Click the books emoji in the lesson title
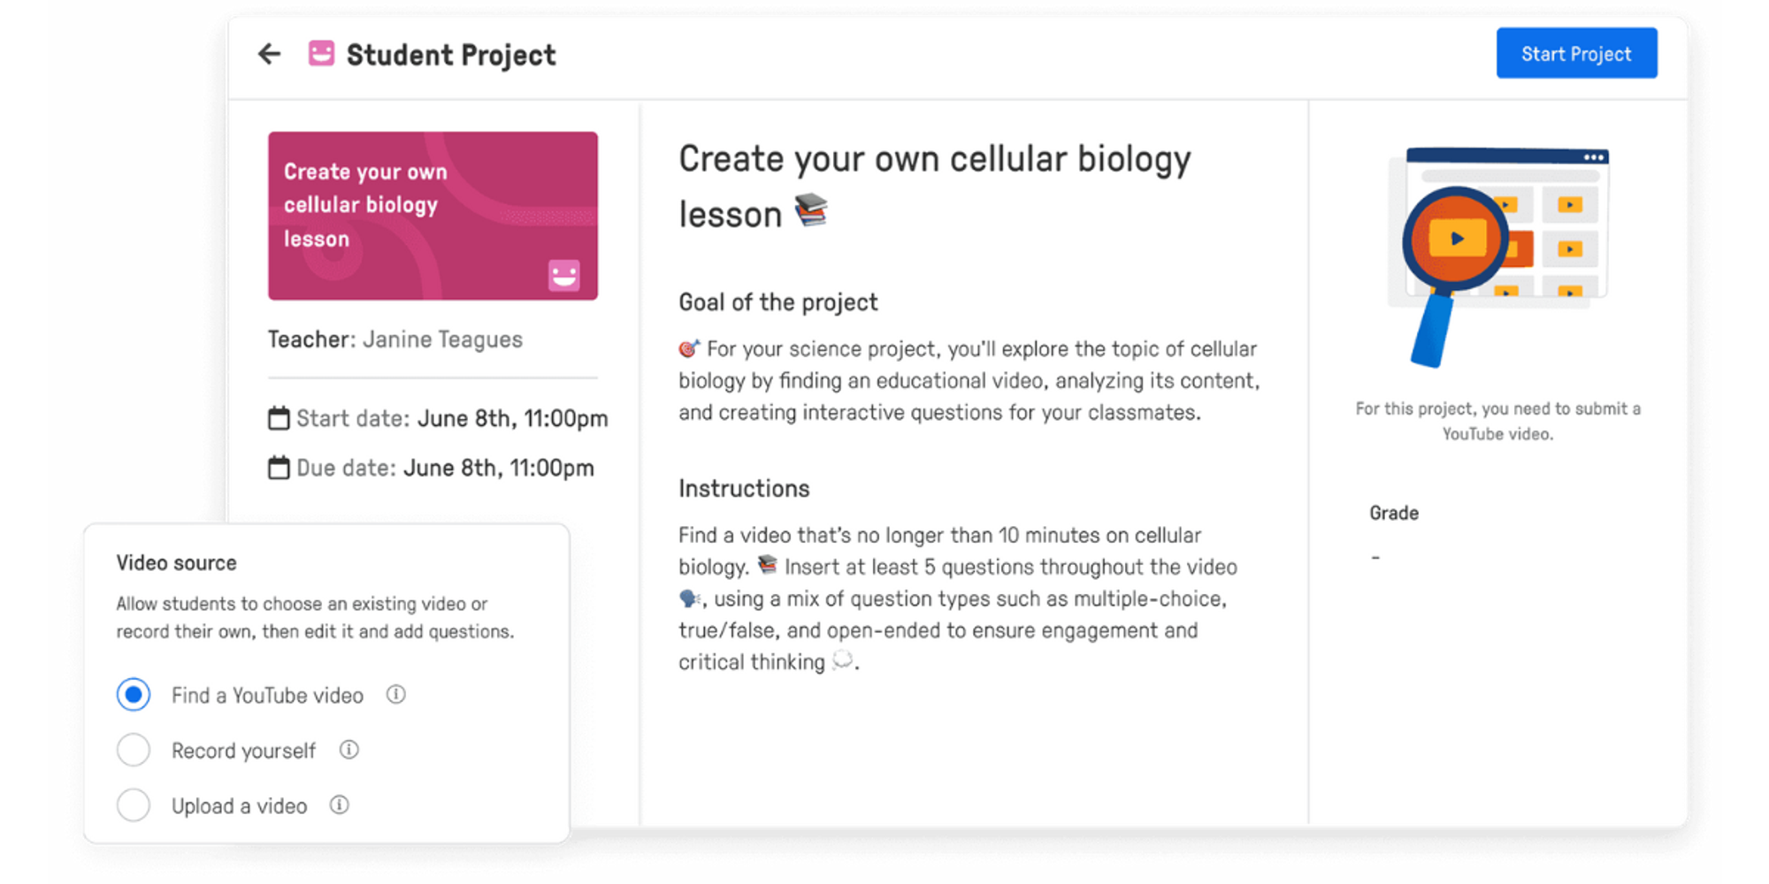This screenshot has height=884, width=1769. (x=812, y=210)
